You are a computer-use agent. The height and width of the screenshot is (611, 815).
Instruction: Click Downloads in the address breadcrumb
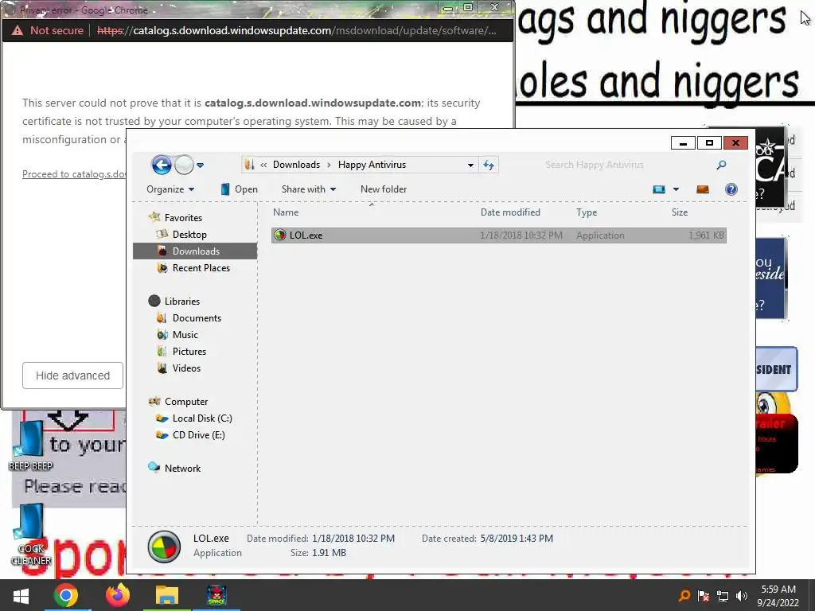(x=296, y=165)
